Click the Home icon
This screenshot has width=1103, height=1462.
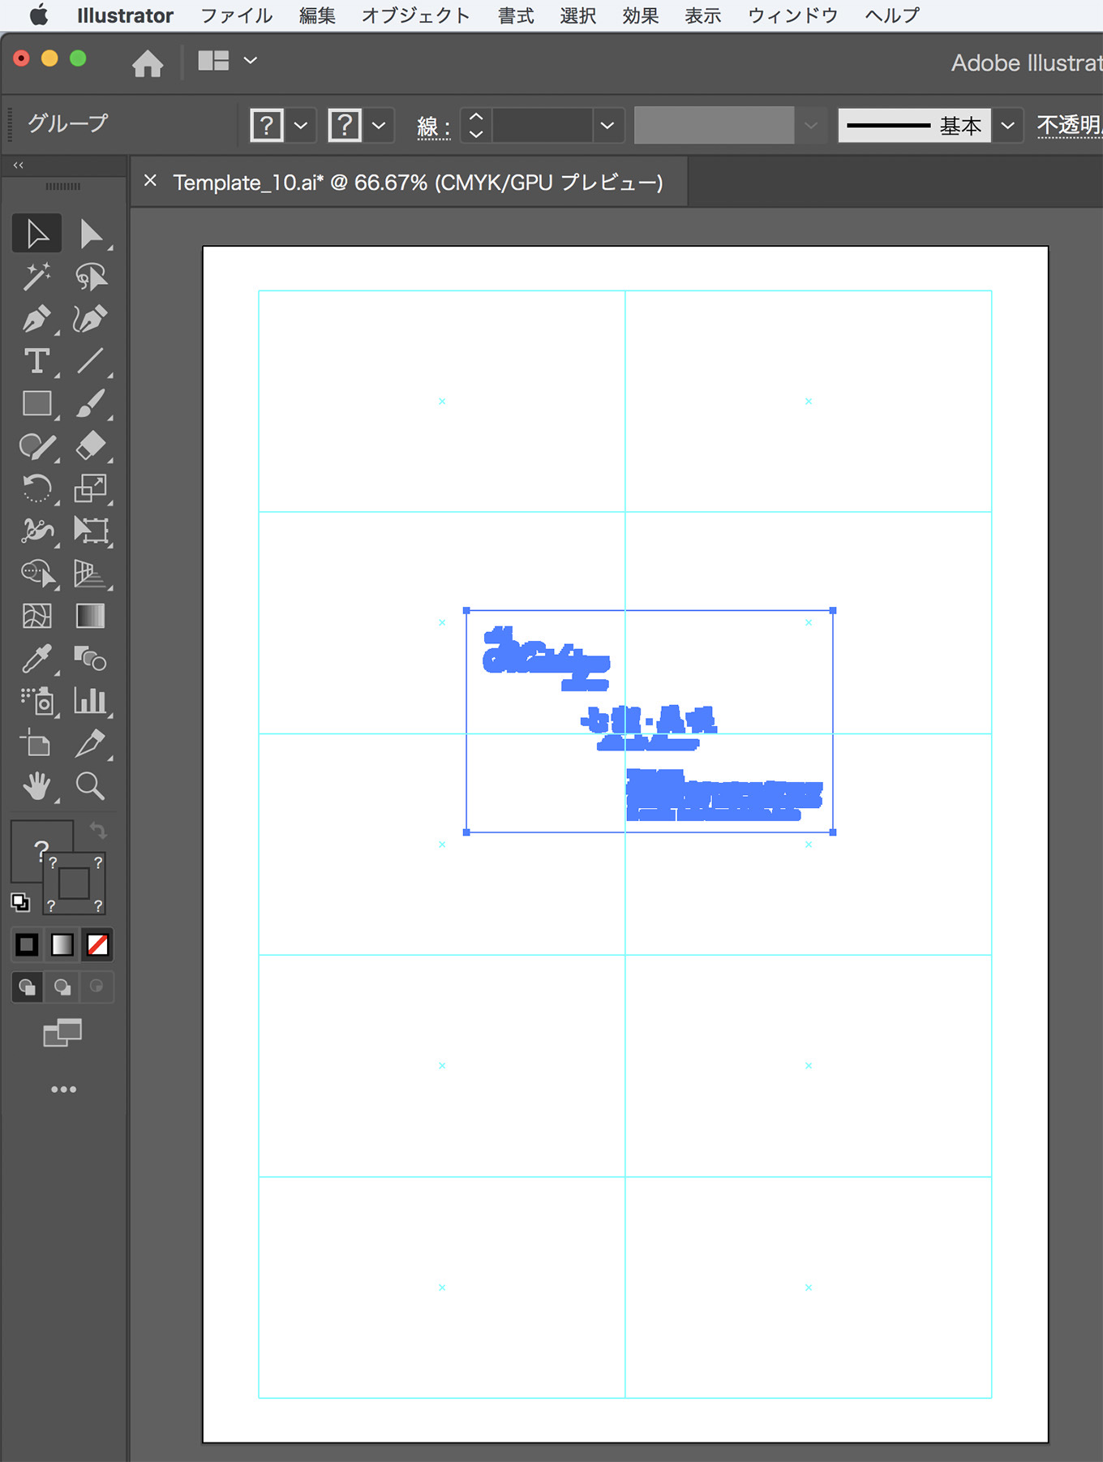click(148, 62)
